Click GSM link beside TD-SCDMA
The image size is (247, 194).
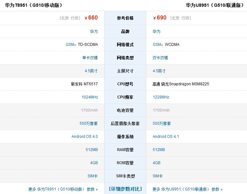[70, 45]
